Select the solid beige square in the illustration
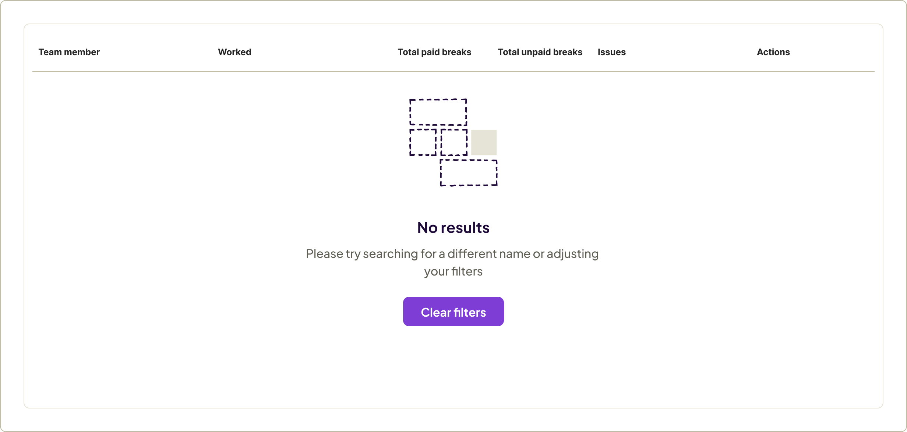This screenshot has height=432, width=907. click(x=484, y=143)
